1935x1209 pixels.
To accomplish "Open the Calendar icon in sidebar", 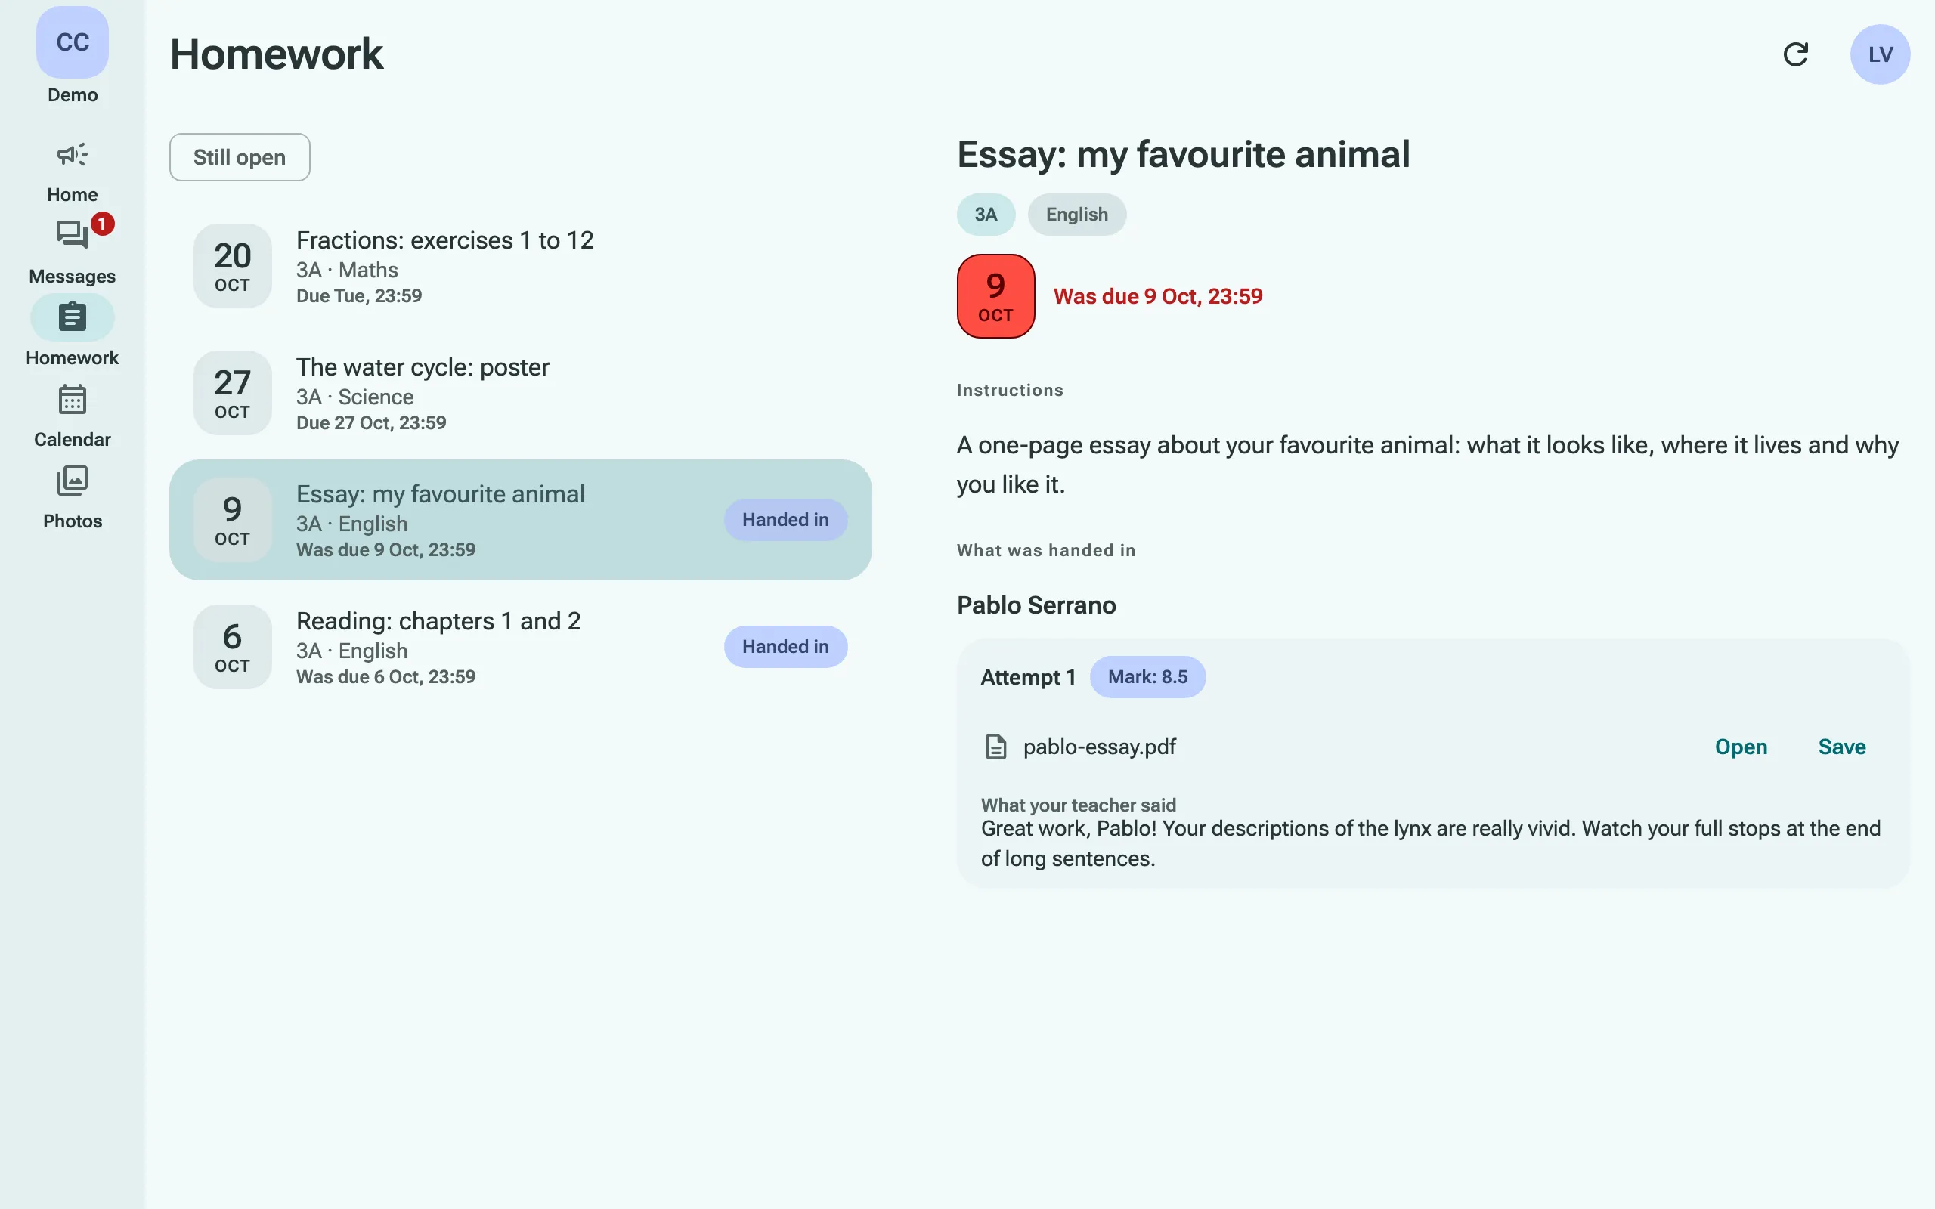I will tap(72, 399).
